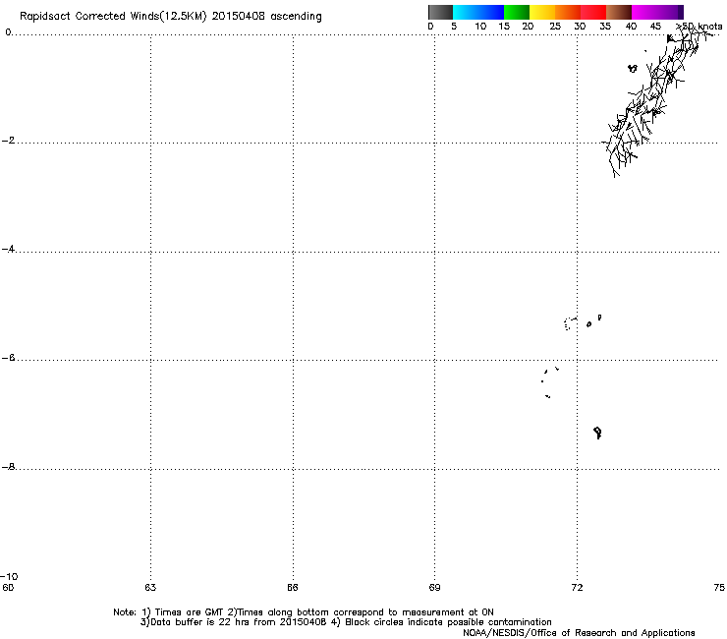
Task: Click the latitude label -4
Action: pos(8,249)
